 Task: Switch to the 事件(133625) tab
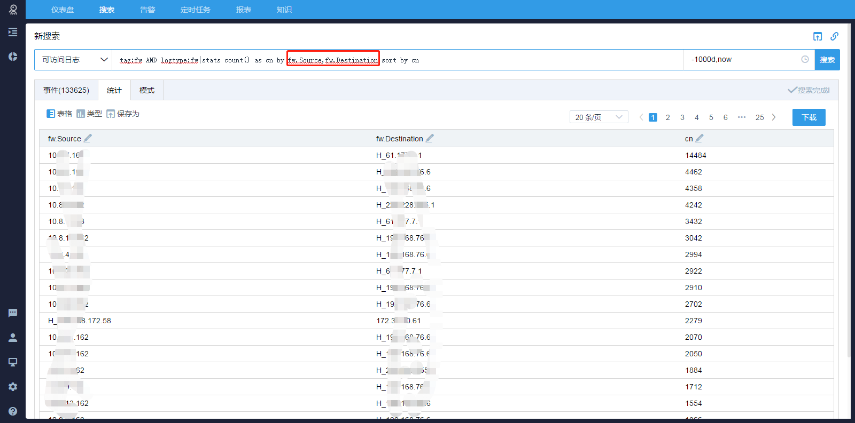pyautogui.click(x=66, y=90)
